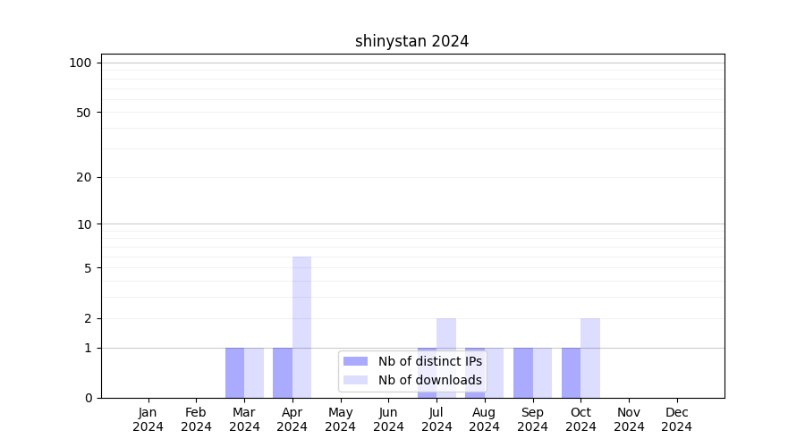Select the tall April downloads bar
This screenshot has height=447, width=805.
[x=302, y=326]
